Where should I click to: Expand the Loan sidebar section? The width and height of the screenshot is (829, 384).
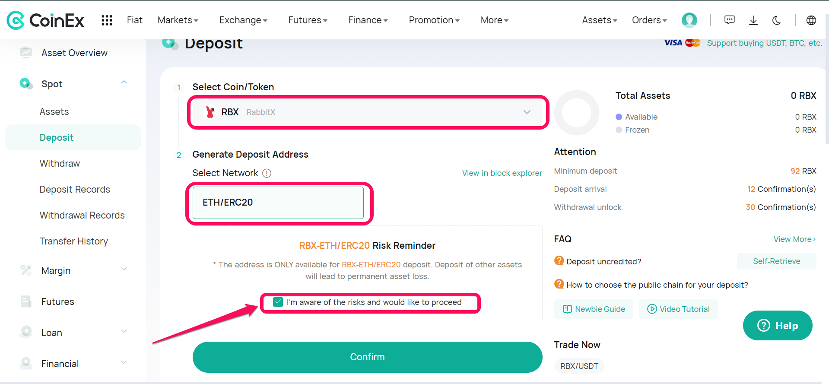pyautogui.click(x=124, y=331)
